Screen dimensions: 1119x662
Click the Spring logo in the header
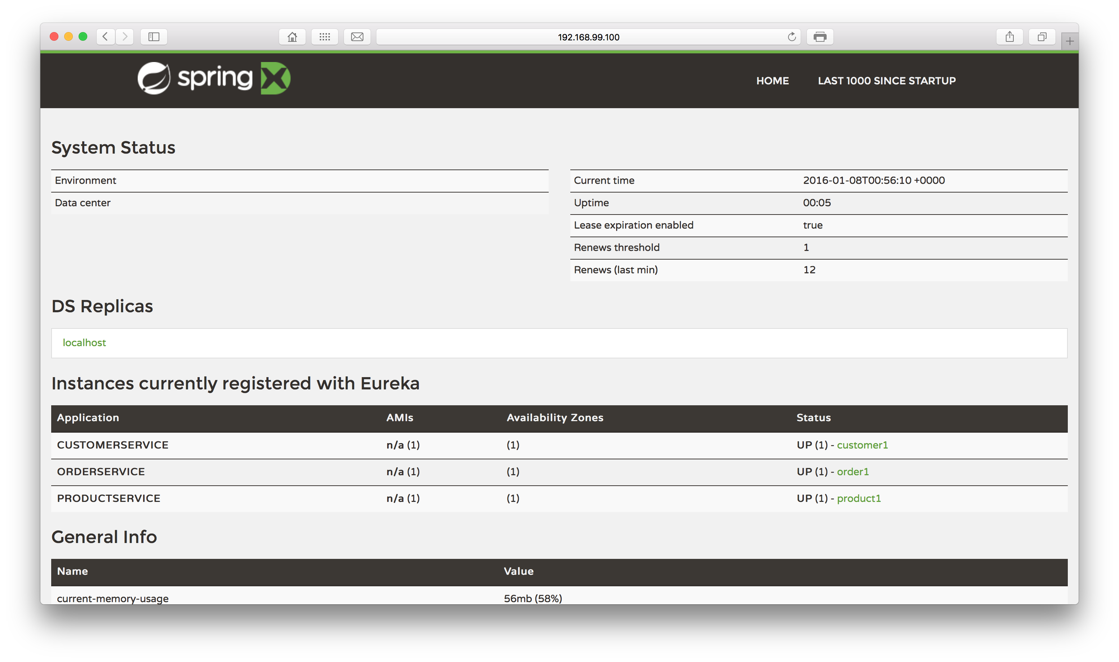pos(214,78)
